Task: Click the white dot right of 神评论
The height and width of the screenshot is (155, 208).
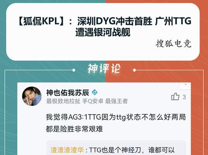Action: [x=135, y=70]
